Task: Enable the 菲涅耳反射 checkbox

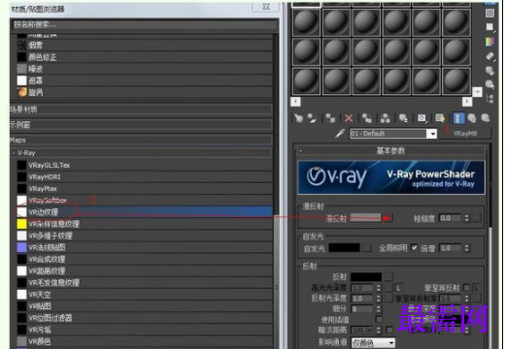Action: point(466,287)
